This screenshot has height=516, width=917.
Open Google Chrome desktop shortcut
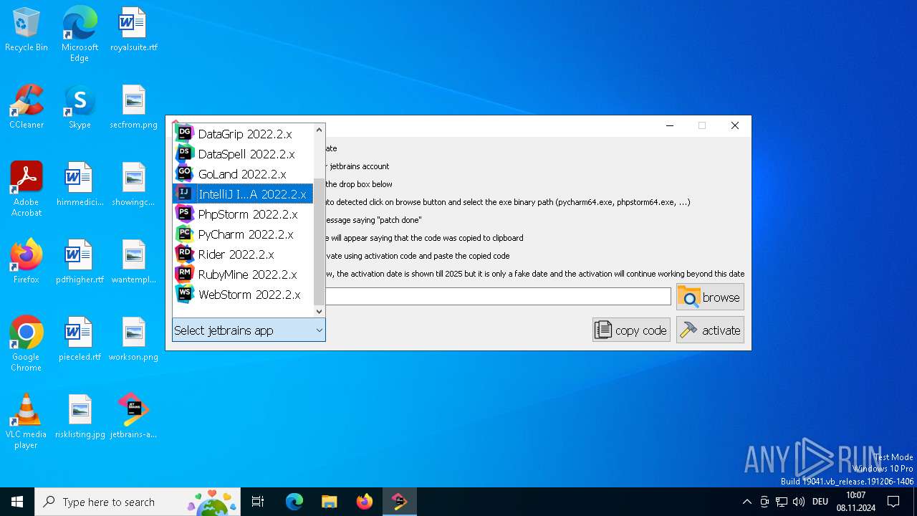(x=27, y=344)
